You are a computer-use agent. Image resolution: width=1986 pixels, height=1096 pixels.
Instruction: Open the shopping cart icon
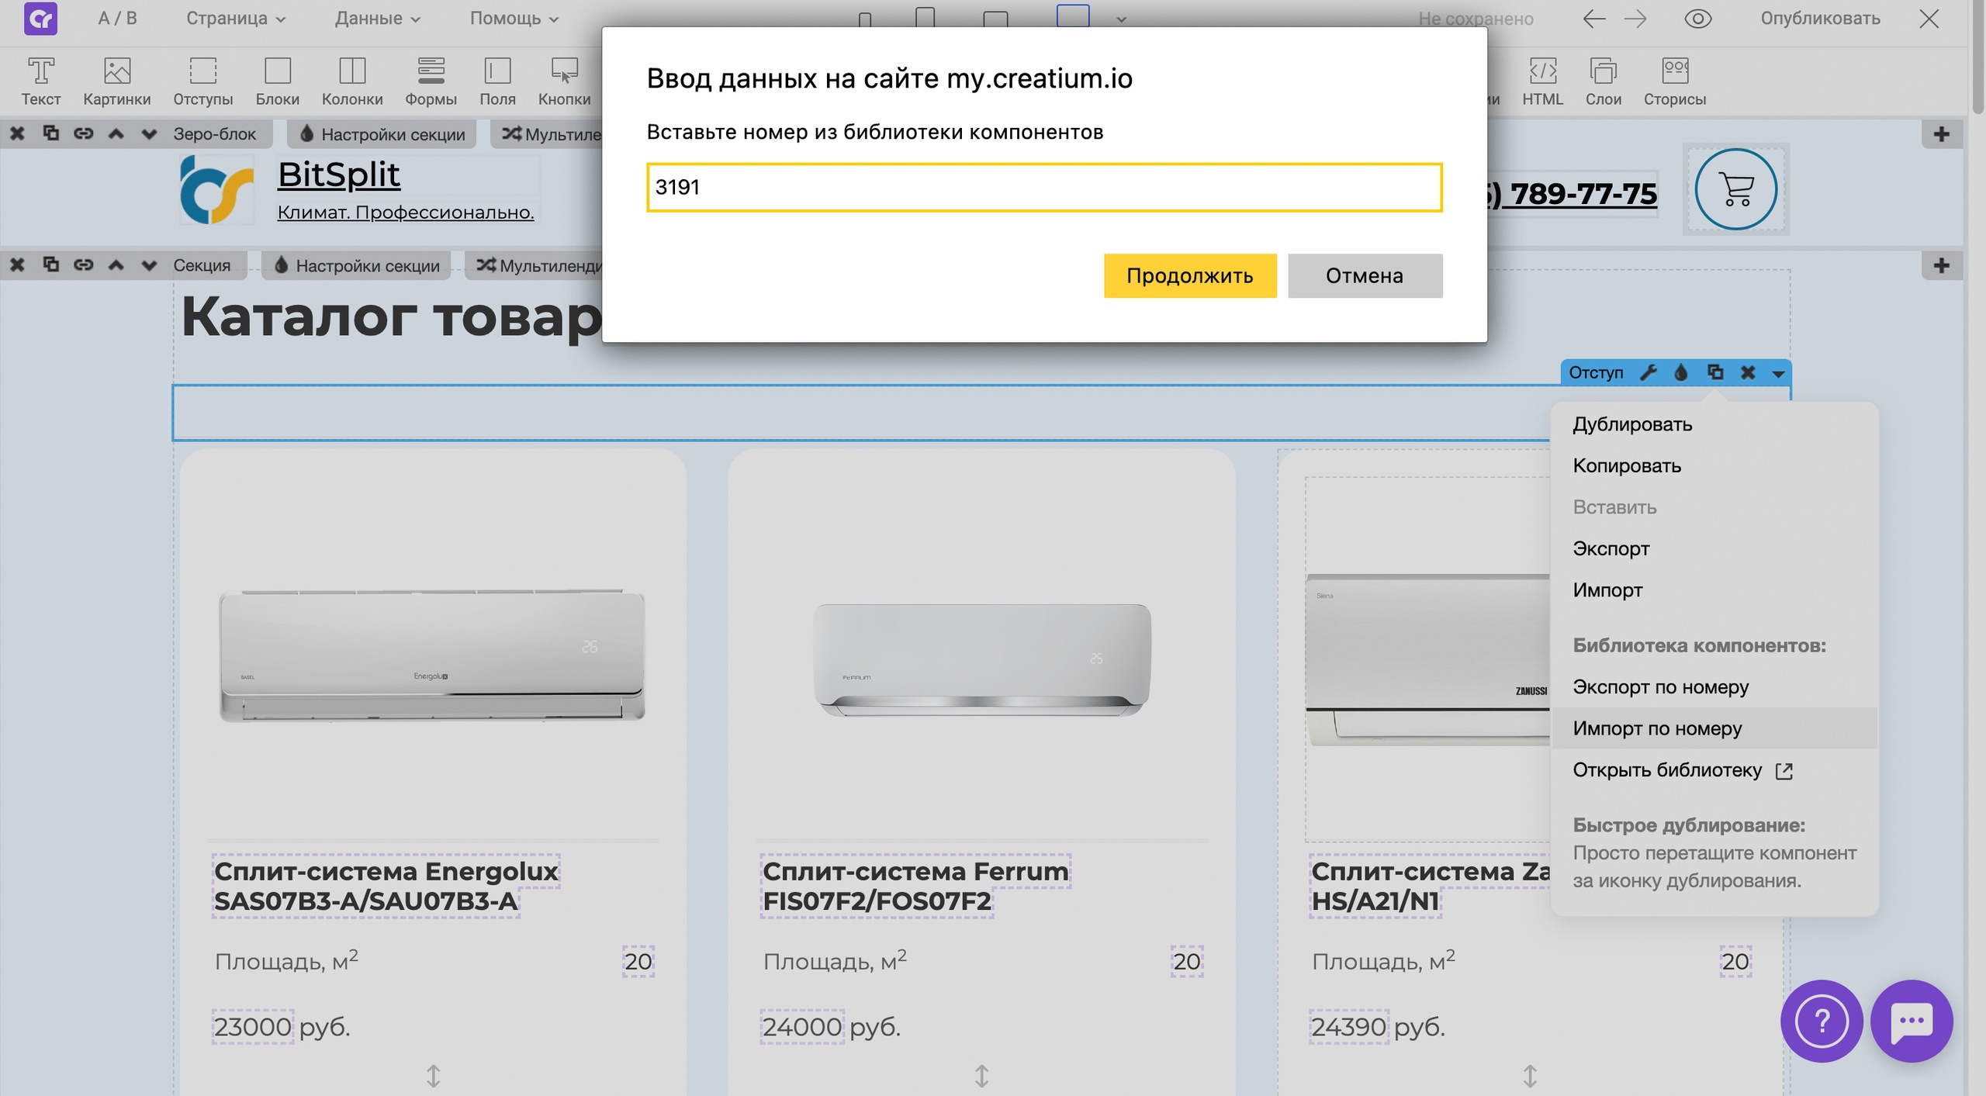click(x=1736, y=189)
